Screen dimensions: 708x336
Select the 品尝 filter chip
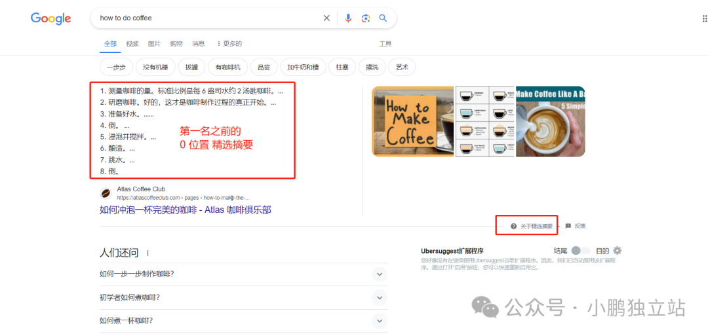(264, 67)
